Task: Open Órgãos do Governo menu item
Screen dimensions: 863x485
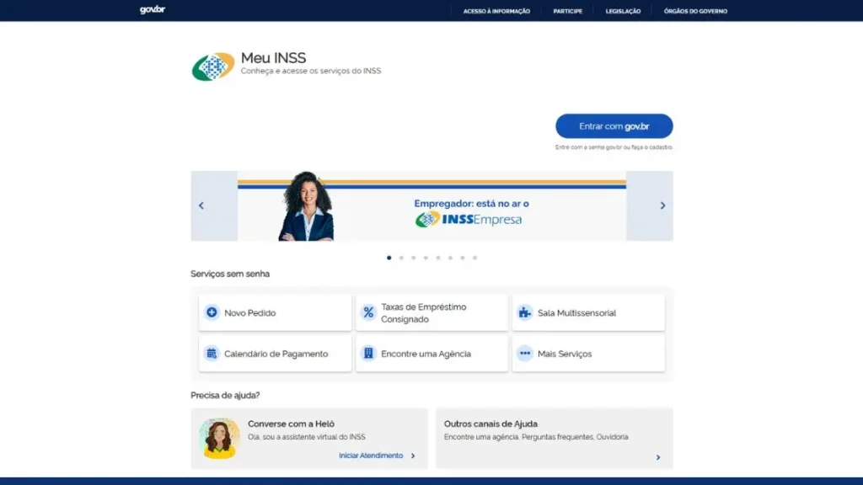Action: click(x=695, y=11)
